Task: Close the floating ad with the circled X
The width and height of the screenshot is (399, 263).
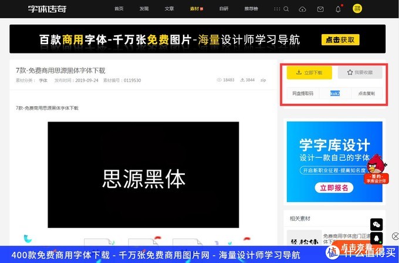Action: pyautogui.click(x=395, y=236)
